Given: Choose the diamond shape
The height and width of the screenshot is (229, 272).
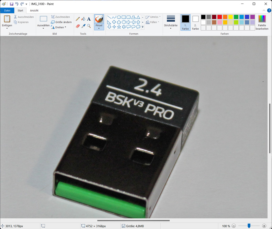Looking at the screenshot, I should [114, 22].
